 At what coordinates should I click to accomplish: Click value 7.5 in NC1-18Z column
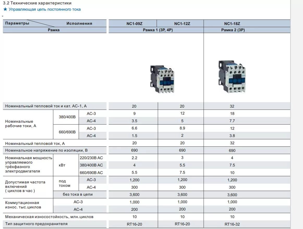pos(232,165)
